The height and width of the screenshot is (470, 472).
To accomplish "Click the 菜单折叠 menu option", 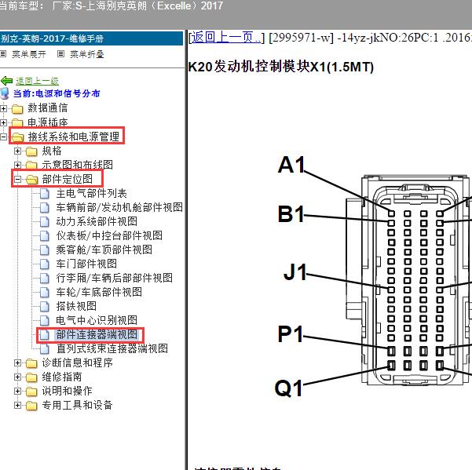I will (x=87, y=54).
